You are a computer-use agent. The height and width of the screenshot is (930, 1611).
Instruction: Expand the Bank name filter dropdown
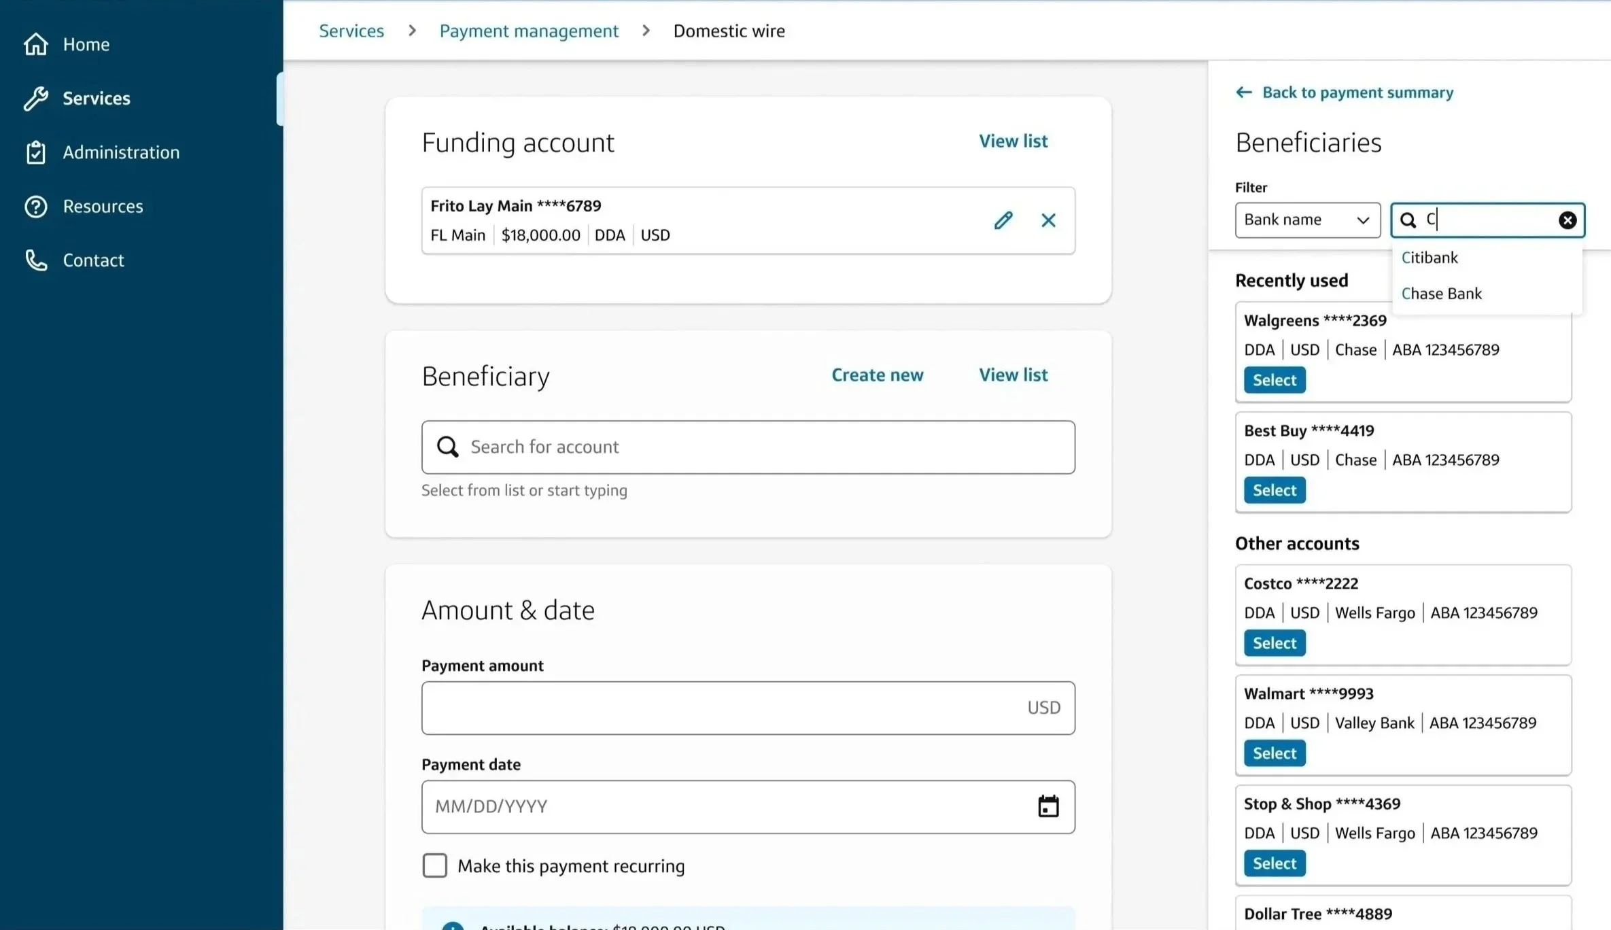point(1307,220)
